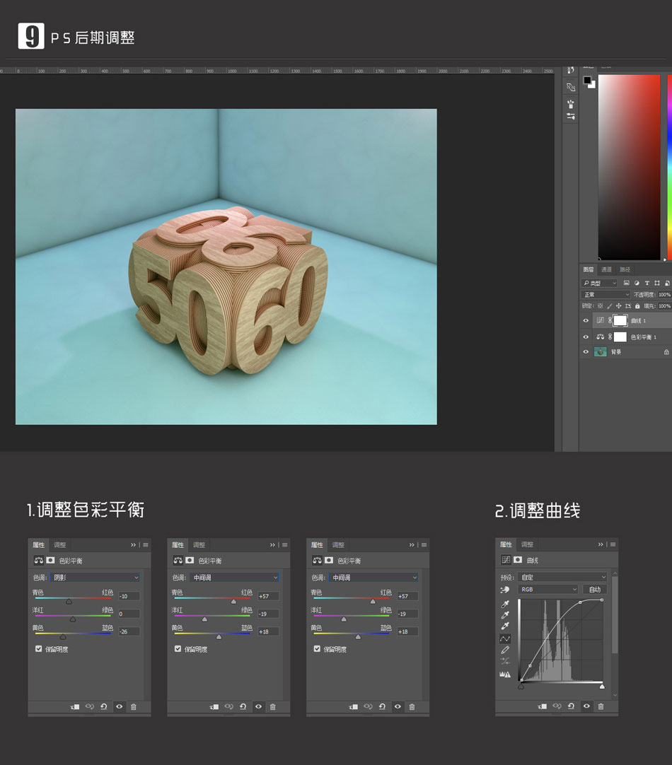Screen dimensions: 672x765
Task: Delete adjustment via trash in 阴影 panel
Action: tap(133, 706)
